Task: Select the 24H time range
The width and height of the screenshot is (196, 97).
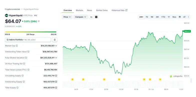Action: tap(141, 17)
